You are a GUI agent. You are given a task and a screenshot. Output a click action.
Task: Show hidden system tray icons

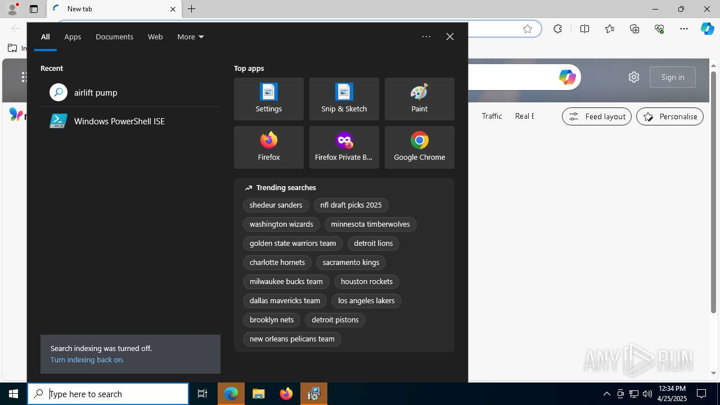pyautogui.click(x=606, y=394)
